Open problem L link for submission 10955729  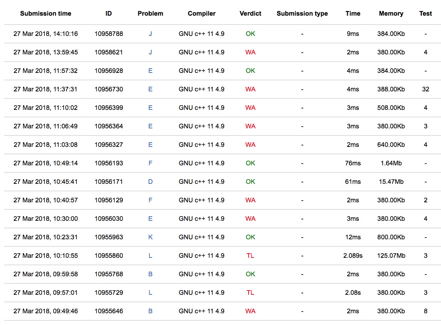(x=150, y=293)
